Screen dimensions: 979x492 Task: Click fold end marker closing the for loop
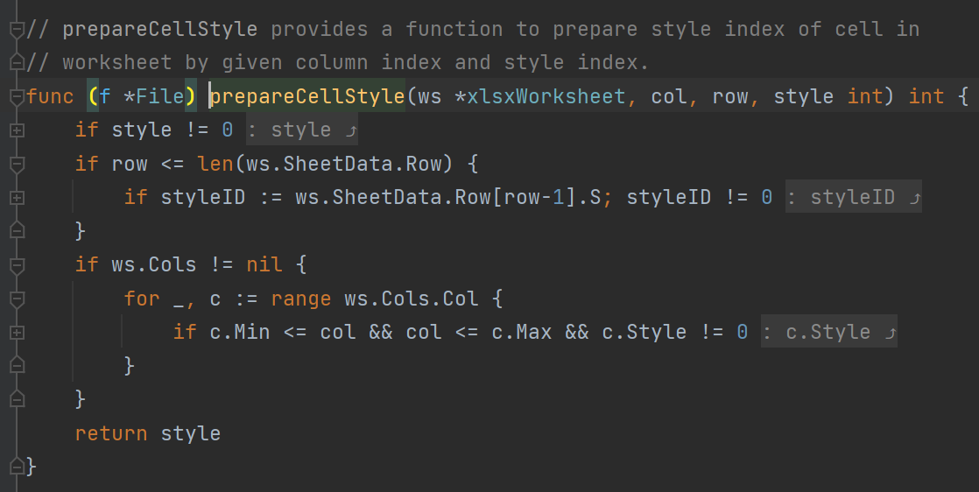[x=15, y=366]
